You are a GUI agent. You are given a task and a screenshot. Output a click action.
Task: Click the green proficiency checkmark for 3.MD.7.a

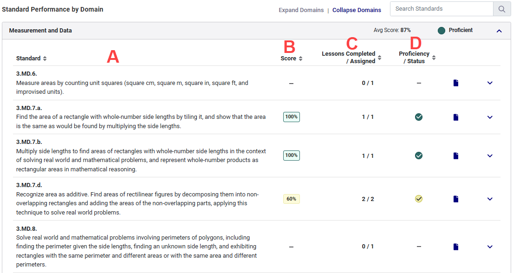coord(419,117)
